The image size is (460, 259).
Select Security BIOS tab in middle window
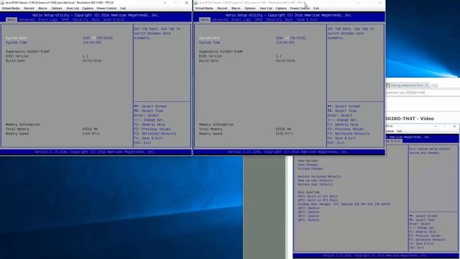point(274,19)
